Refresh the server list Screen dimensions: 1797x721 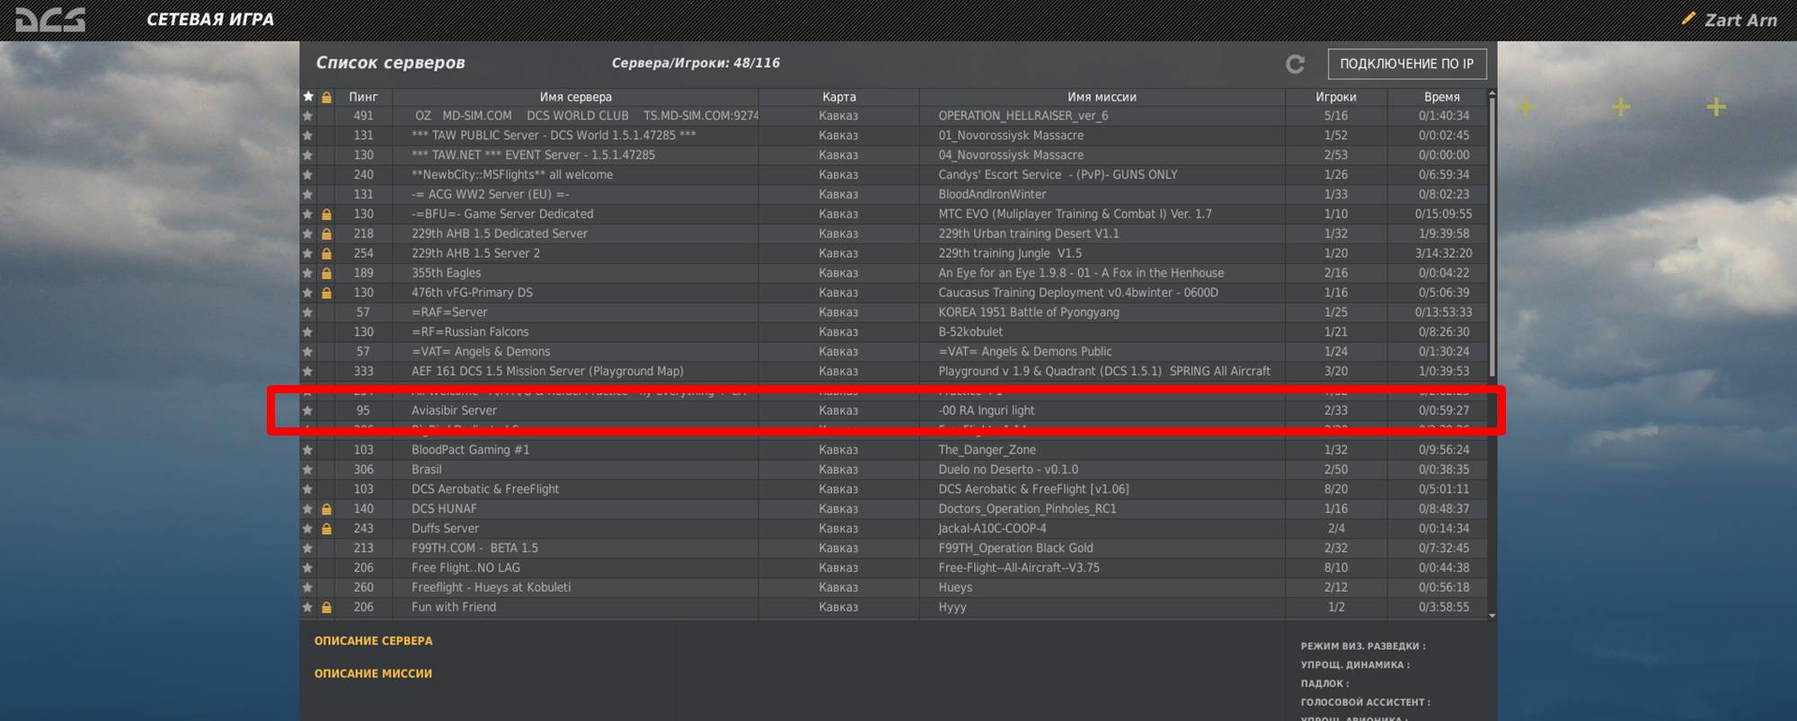[x=1295, y=64]
